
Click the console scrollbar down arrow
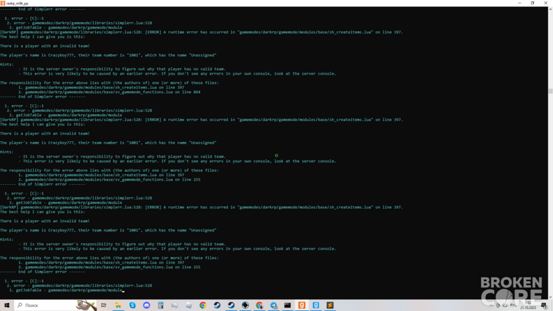(x=550, y=297)
